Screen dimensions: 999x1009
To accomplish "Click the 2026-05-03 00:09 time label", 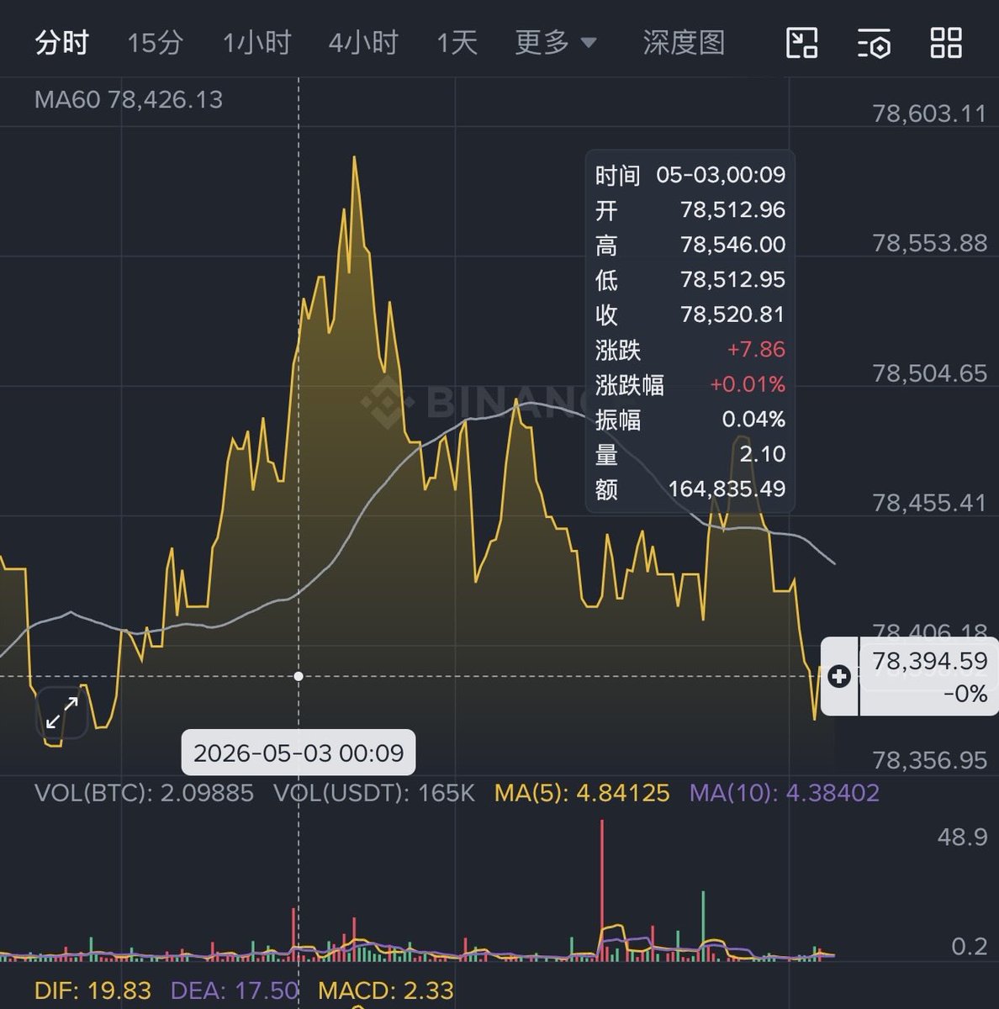I will 299,753.
